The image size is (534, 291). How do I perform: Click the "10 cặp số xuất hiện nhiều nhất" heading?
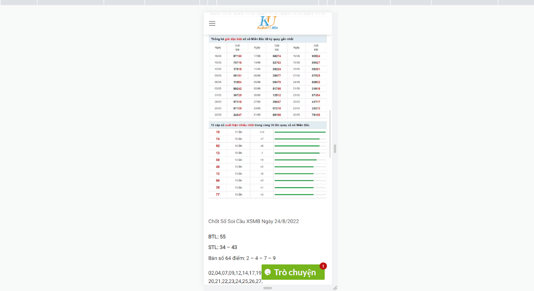pyautogui.click(x=260, y=125)
